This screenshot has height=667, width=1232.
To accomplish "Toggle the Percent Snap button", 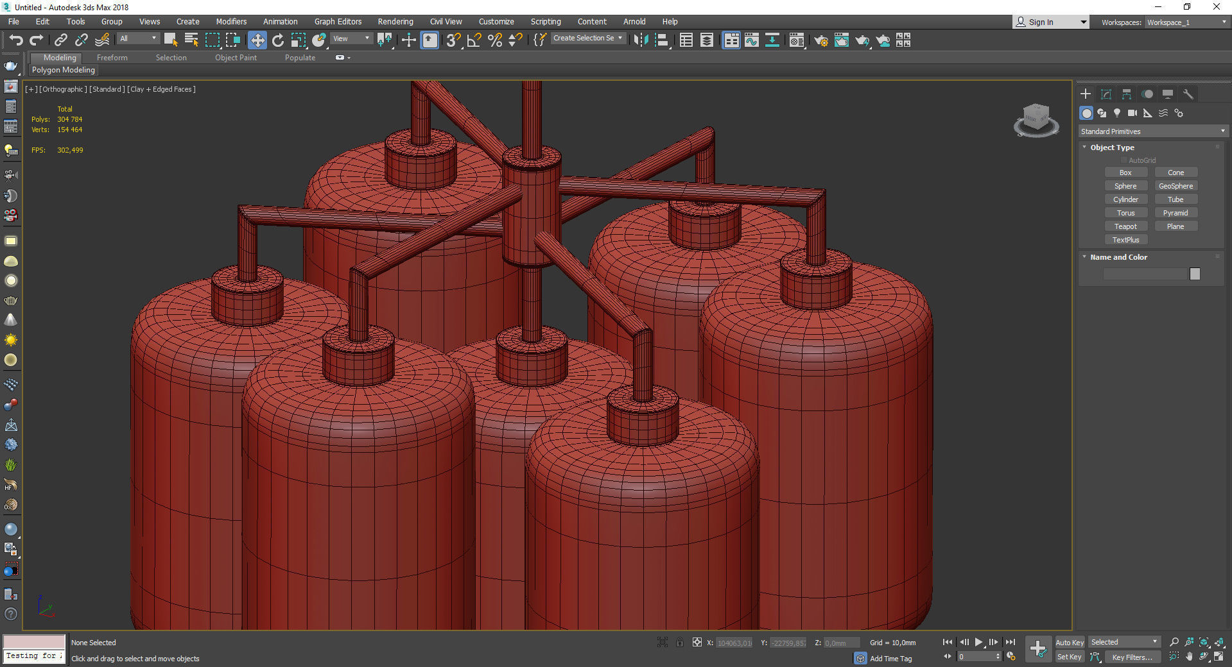I will click(495, 40).
